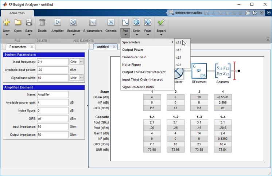Select s11 from the Sparameters submenu
Screen dimensions: 272x176
[179, 42]
